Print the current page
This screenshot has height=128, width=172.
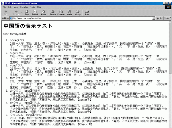[87, 13]
